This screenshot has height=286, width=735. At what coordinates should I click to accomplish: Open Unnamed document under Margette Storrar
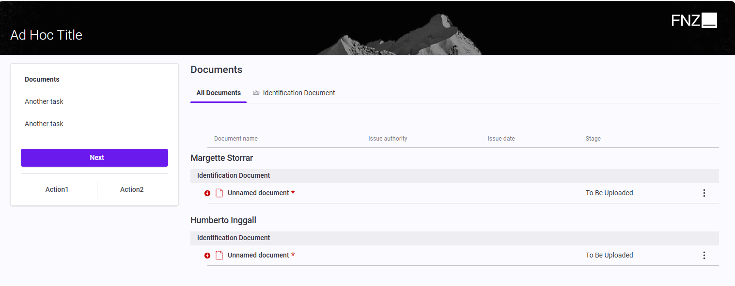point(258,193)
